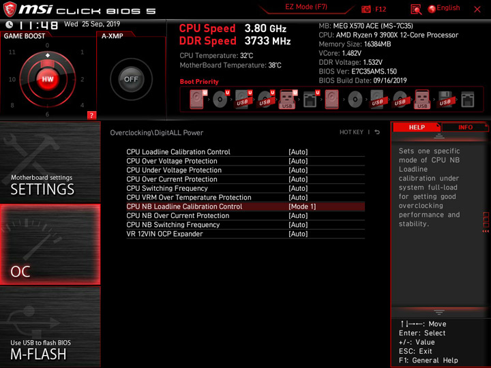Click the 11:48 system time

(x=38, y=25)
